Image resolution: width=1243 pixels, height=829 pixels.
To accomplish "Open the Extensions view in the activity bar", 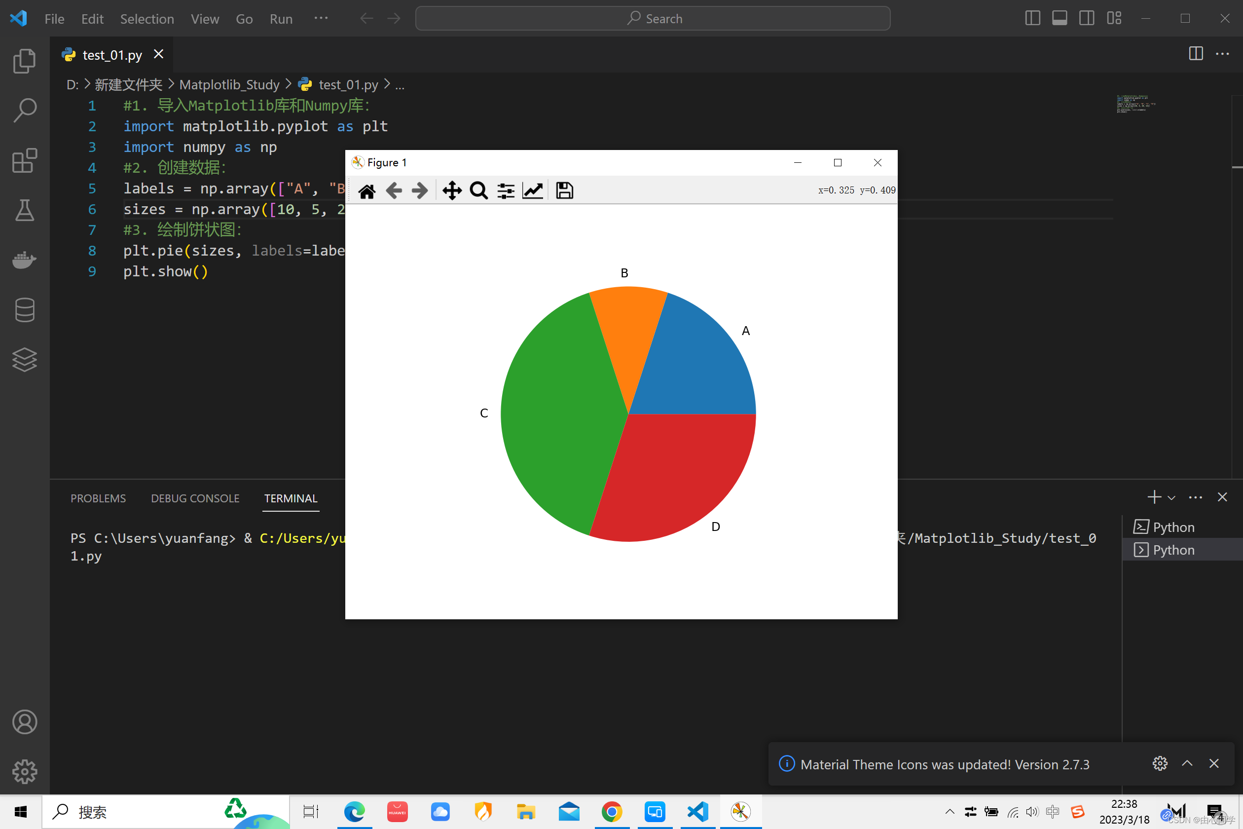I will tap(24, 161).
